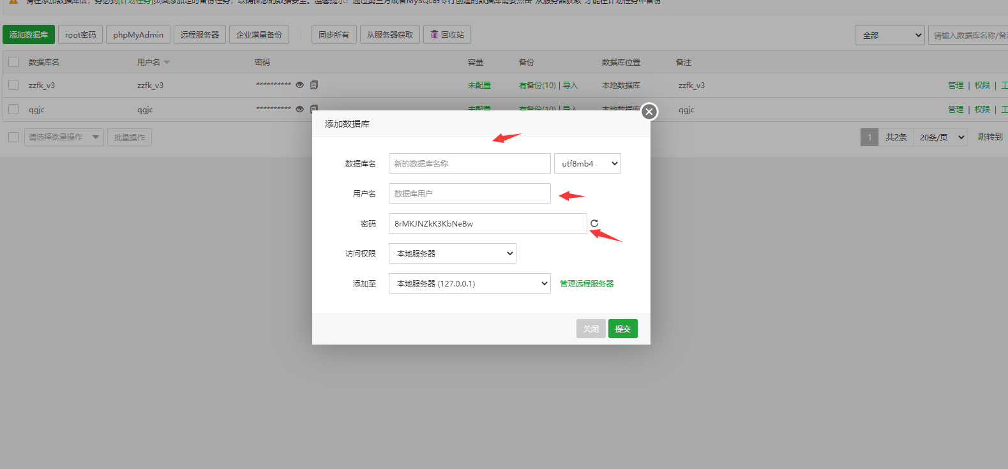The height and width of the screenshot is (469, 1008).
Task: Select all databases via header checkbox
Action: [13, 62]
